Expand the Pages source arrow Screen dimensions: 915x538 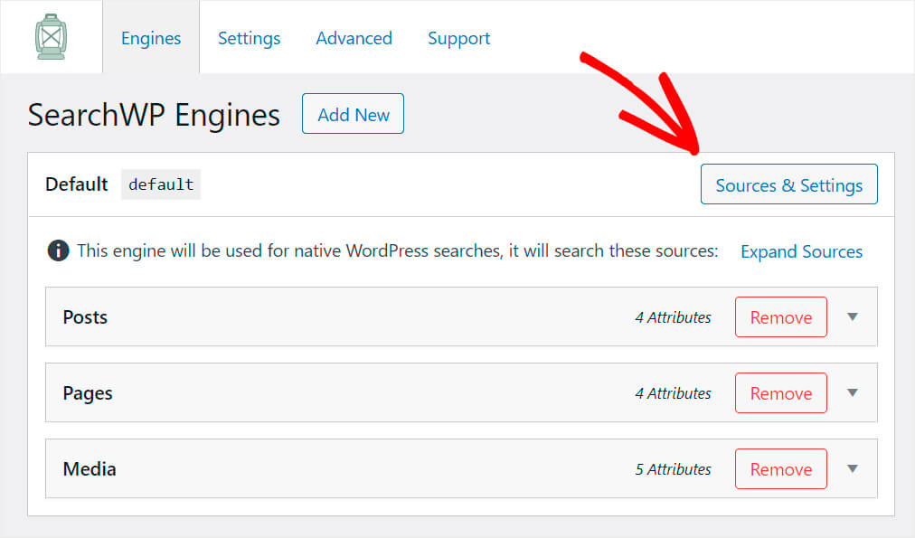853,392
